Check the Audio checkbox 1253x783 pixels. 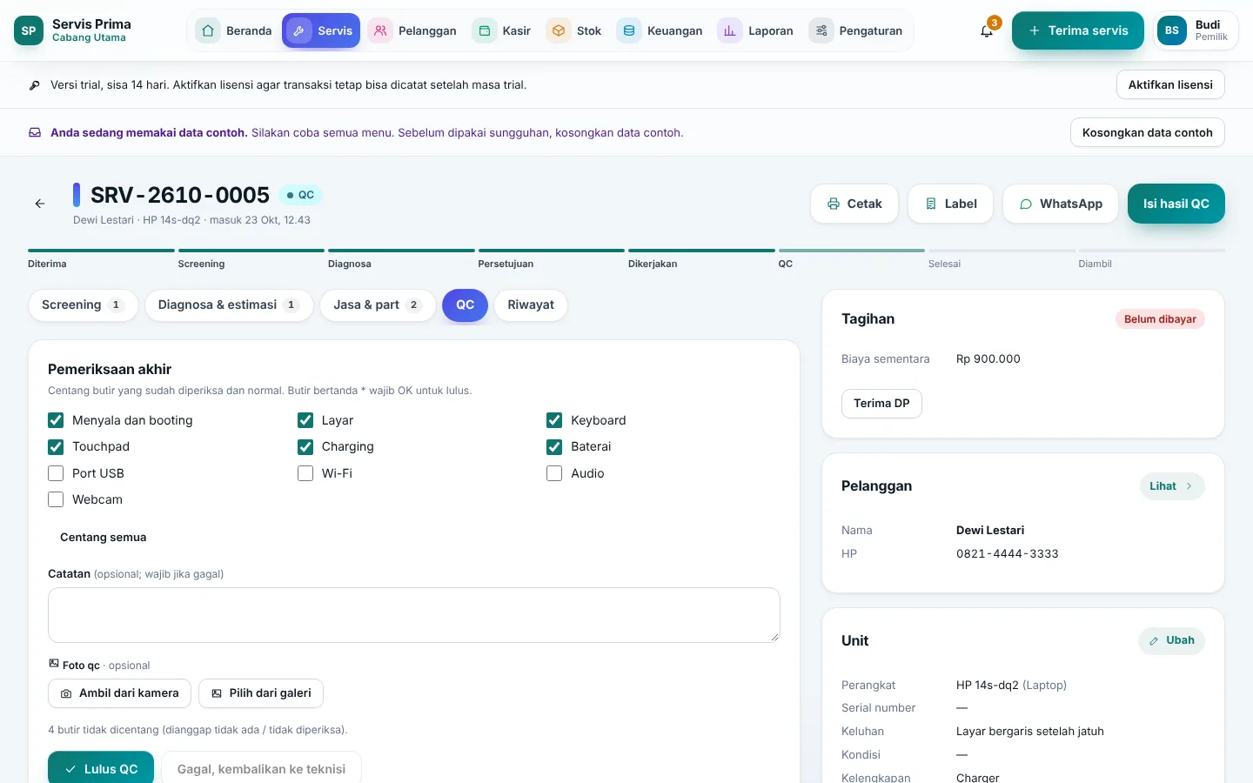[554, 473]
